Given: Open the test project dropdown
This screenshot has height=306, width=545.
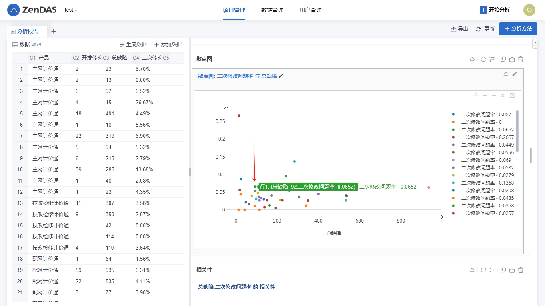Looking at the screenshot, I should point(71,10).
